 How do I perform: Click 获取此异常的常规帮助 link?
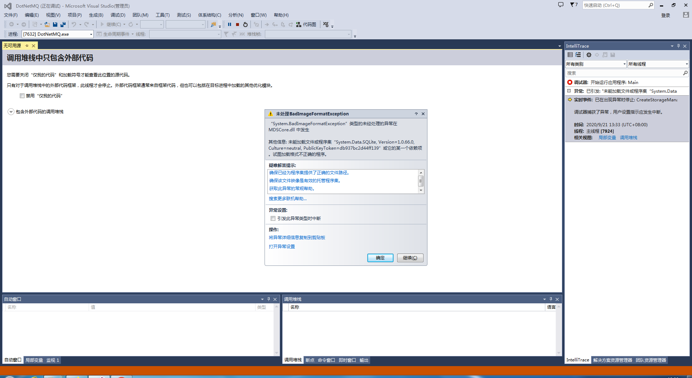click(x=292, y=189)
